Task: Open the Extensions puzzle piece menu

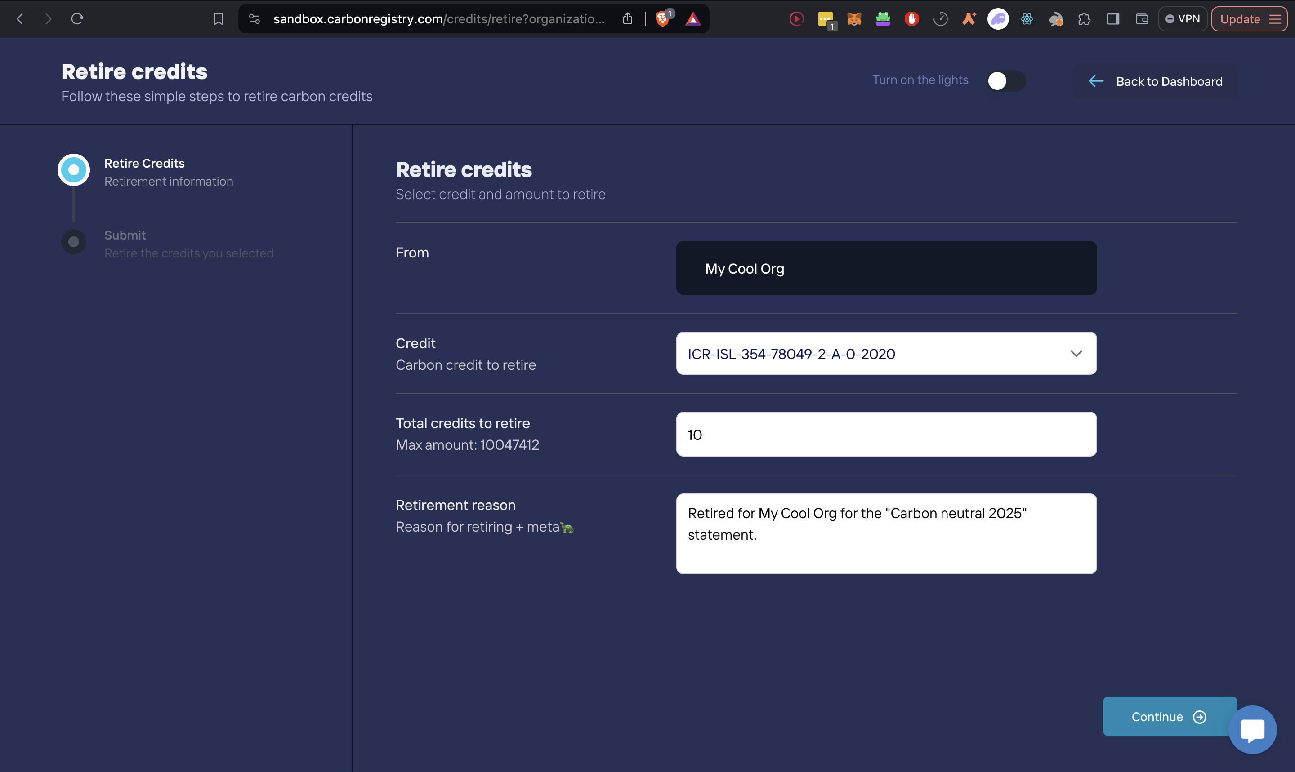Action: click(x=1084, y=19)
